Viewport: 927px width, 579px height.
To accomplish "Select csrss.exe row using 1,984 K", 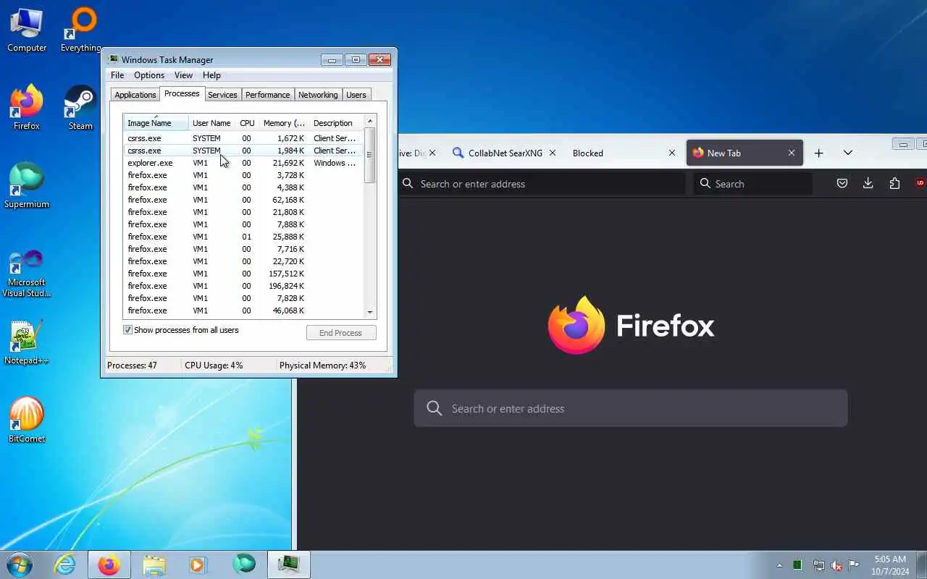I will pyautogui.click(x=243, y=151).
